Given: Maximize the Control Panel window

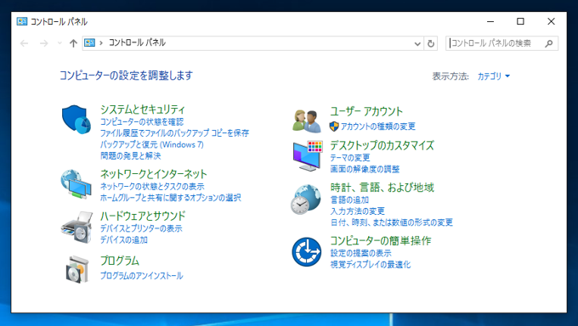Looking at the screenshot, I should 520,21.
